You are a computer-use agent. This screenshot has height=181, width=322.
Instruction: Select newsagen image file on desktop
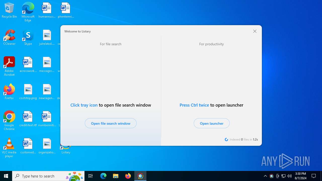point(47,92)
